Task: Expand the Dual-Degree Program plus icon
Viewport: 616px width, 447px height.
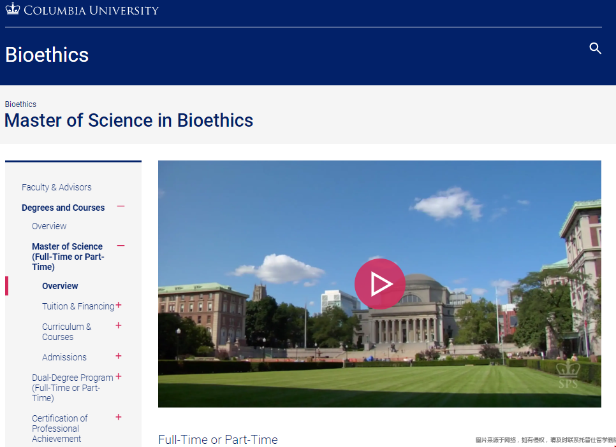Action: tap(119, 376)
